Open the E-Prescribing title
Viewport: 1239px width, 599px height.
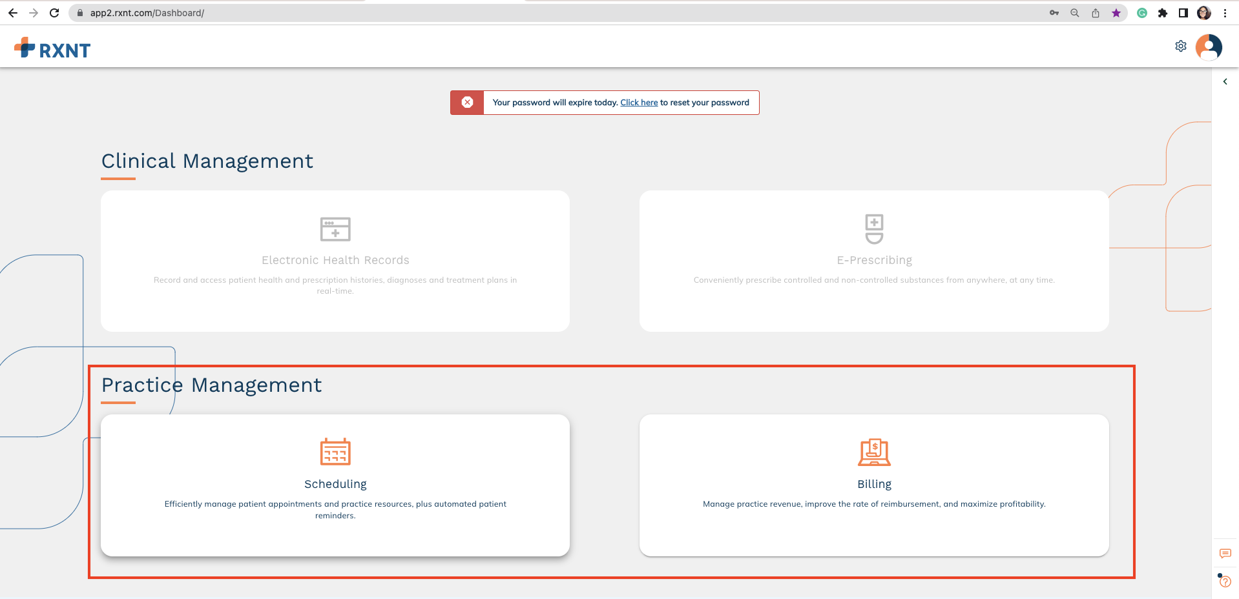pyautogui.click(x=874, y=260)
